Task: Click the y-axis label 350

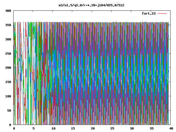Action: tap(8, 25)
